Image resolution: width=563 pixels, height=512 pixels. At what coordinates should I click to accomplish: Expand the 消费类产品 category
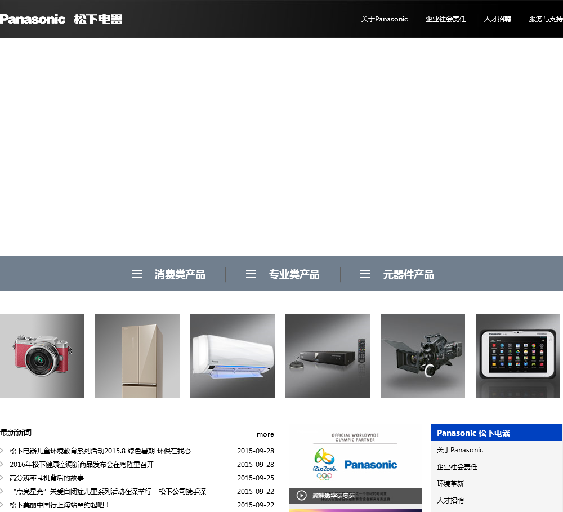point(180,274)
